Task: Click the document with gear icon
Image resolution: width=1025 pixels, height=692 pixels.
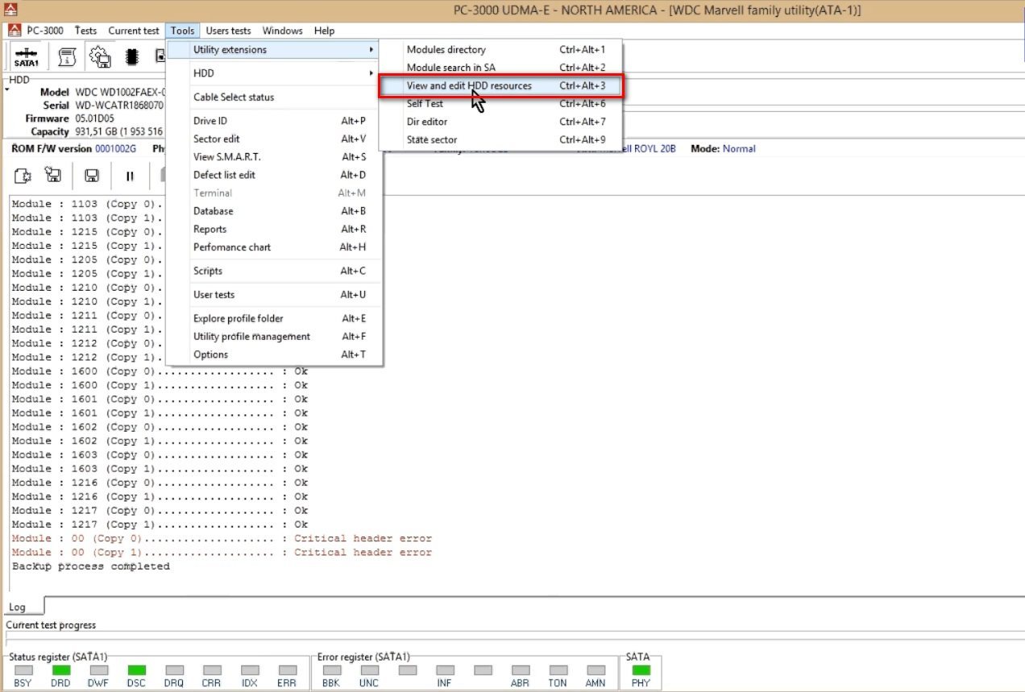Action: 23,175
